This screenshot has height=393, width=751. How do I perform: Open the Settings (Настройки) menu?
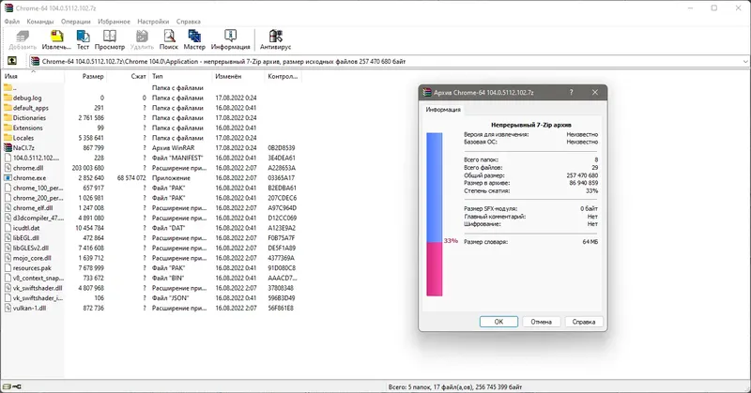point(153,22)
